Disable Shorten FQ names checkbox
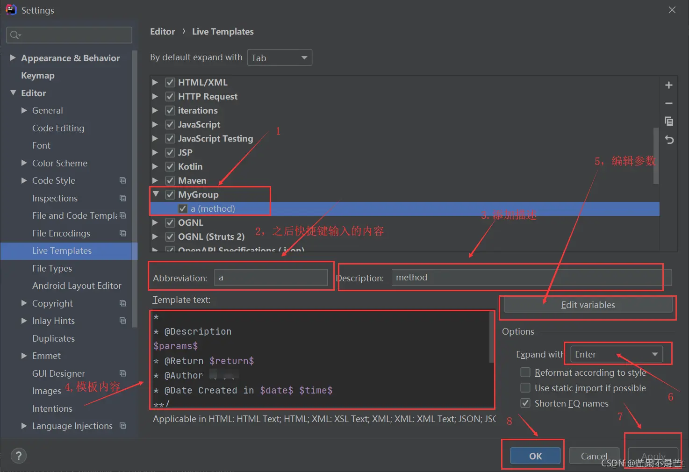Image resolution: width=689 pixels, height=472 pixels. click(525, 403)
